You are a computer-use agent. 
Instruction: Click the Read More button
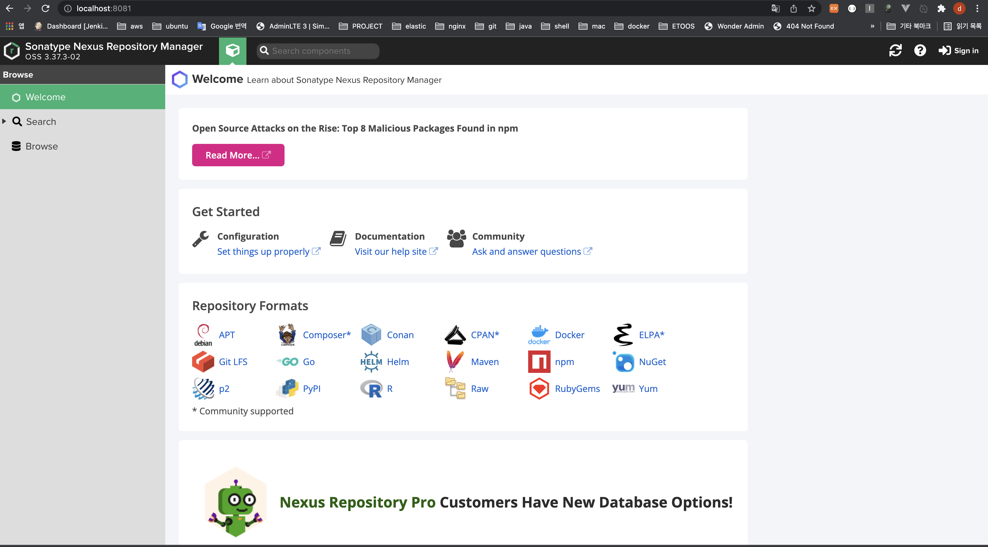point(238,155)
